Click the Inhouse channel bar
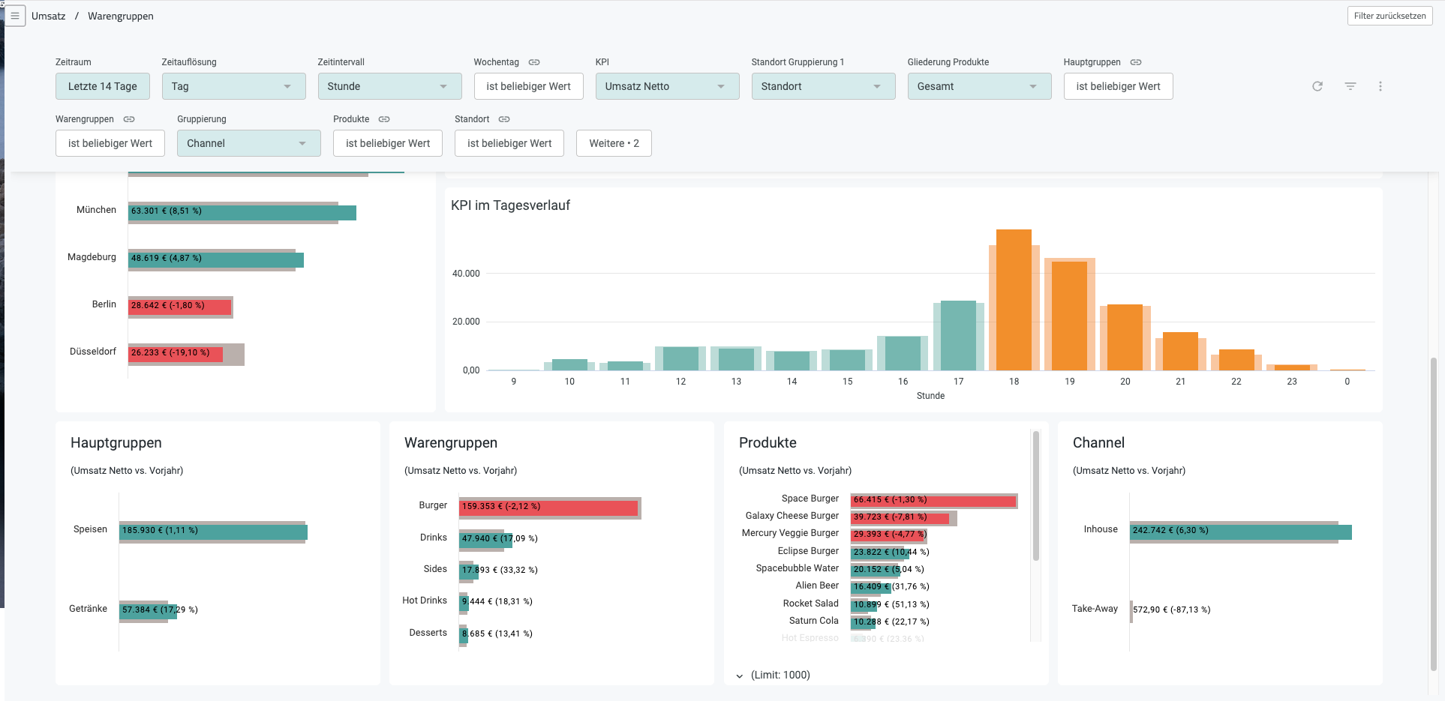The image size is (1445, 701). click(x=1241, y=532)
